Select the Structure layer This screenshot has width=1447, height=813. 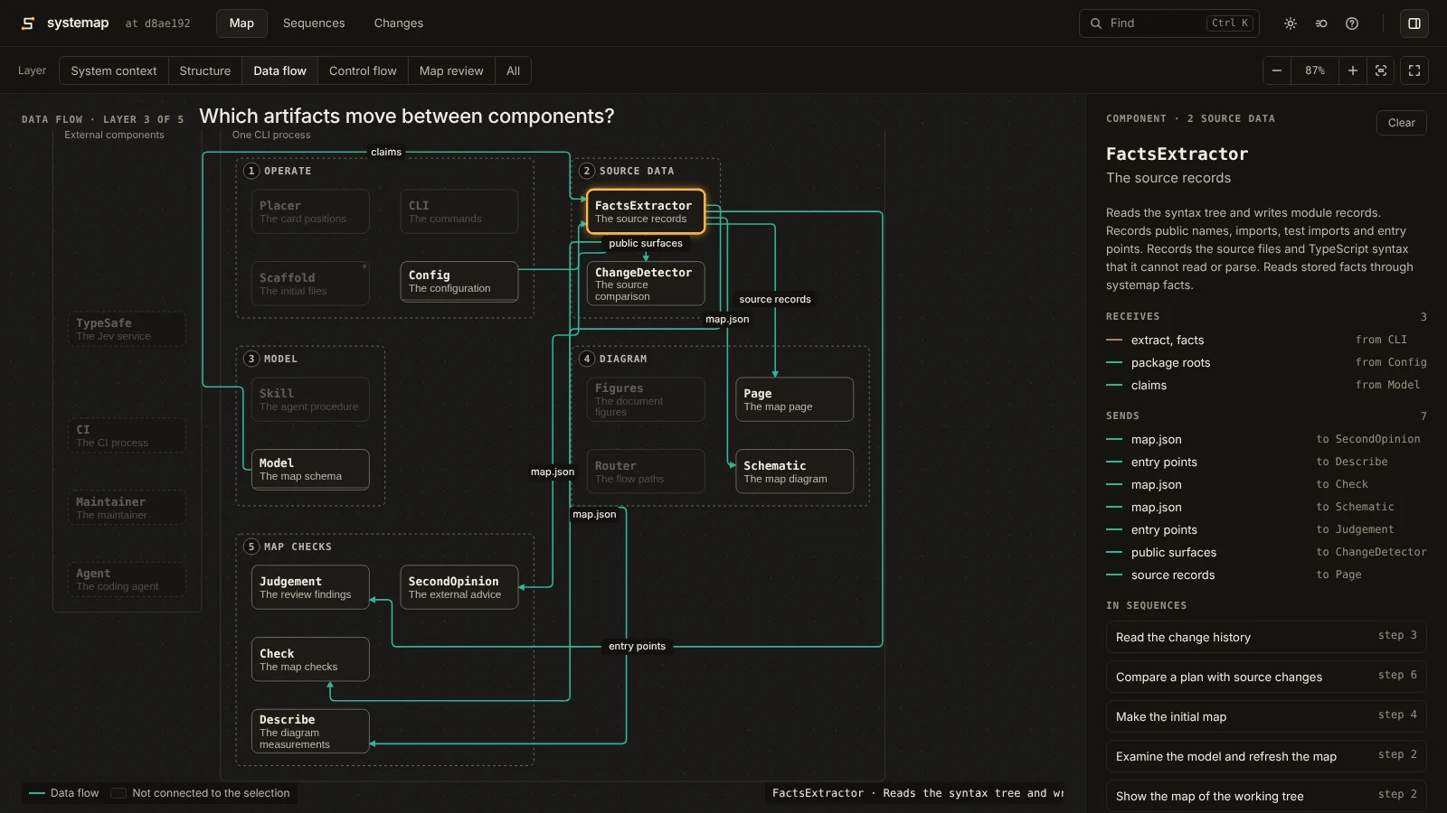205,70
